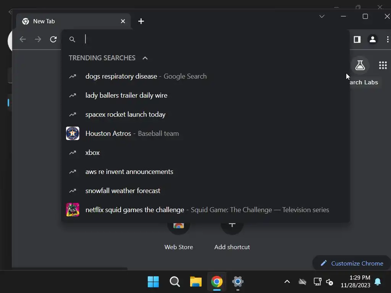Image resolution: width=391 pixels, height=293 pixels.
Task: Click the Squid Game thumbnail image
Action: pos(73,210)
